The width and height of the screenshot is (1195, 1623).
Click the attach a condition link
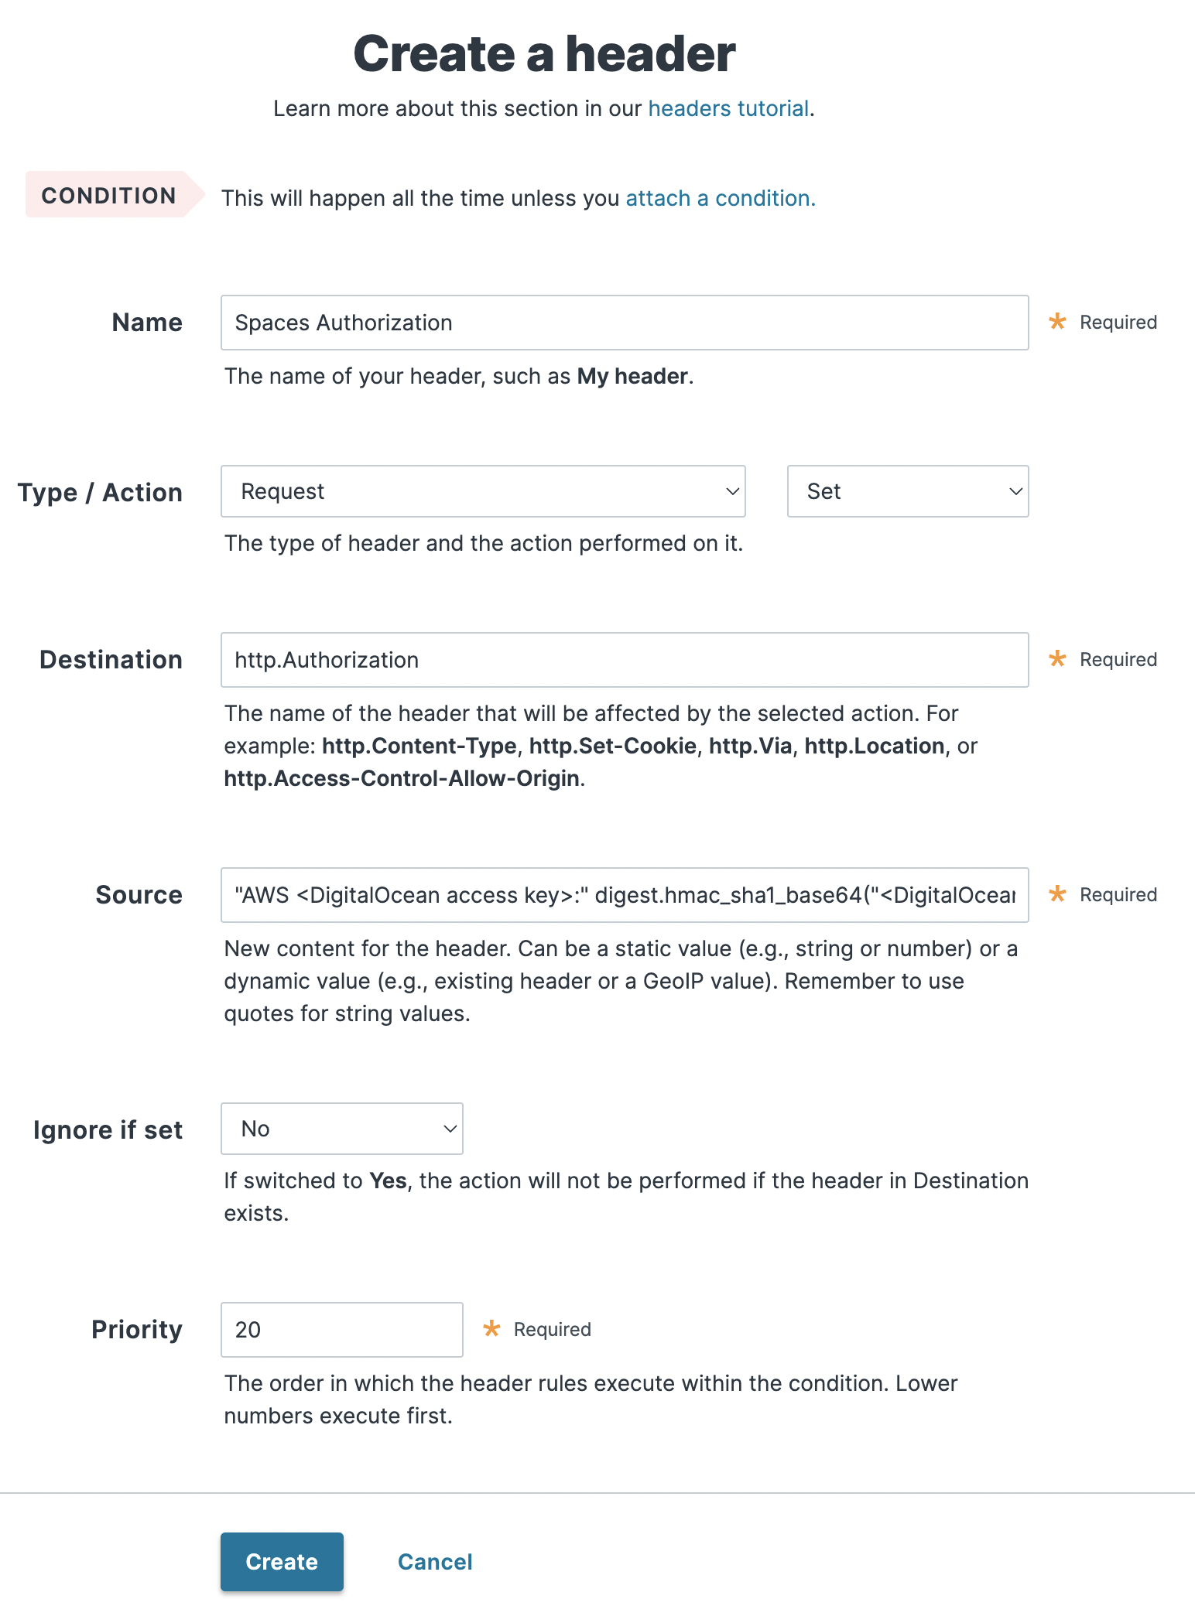point(717,198)
